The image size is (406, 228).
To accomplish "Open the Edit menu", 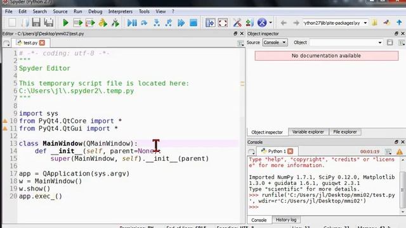I will click(23, 11).
